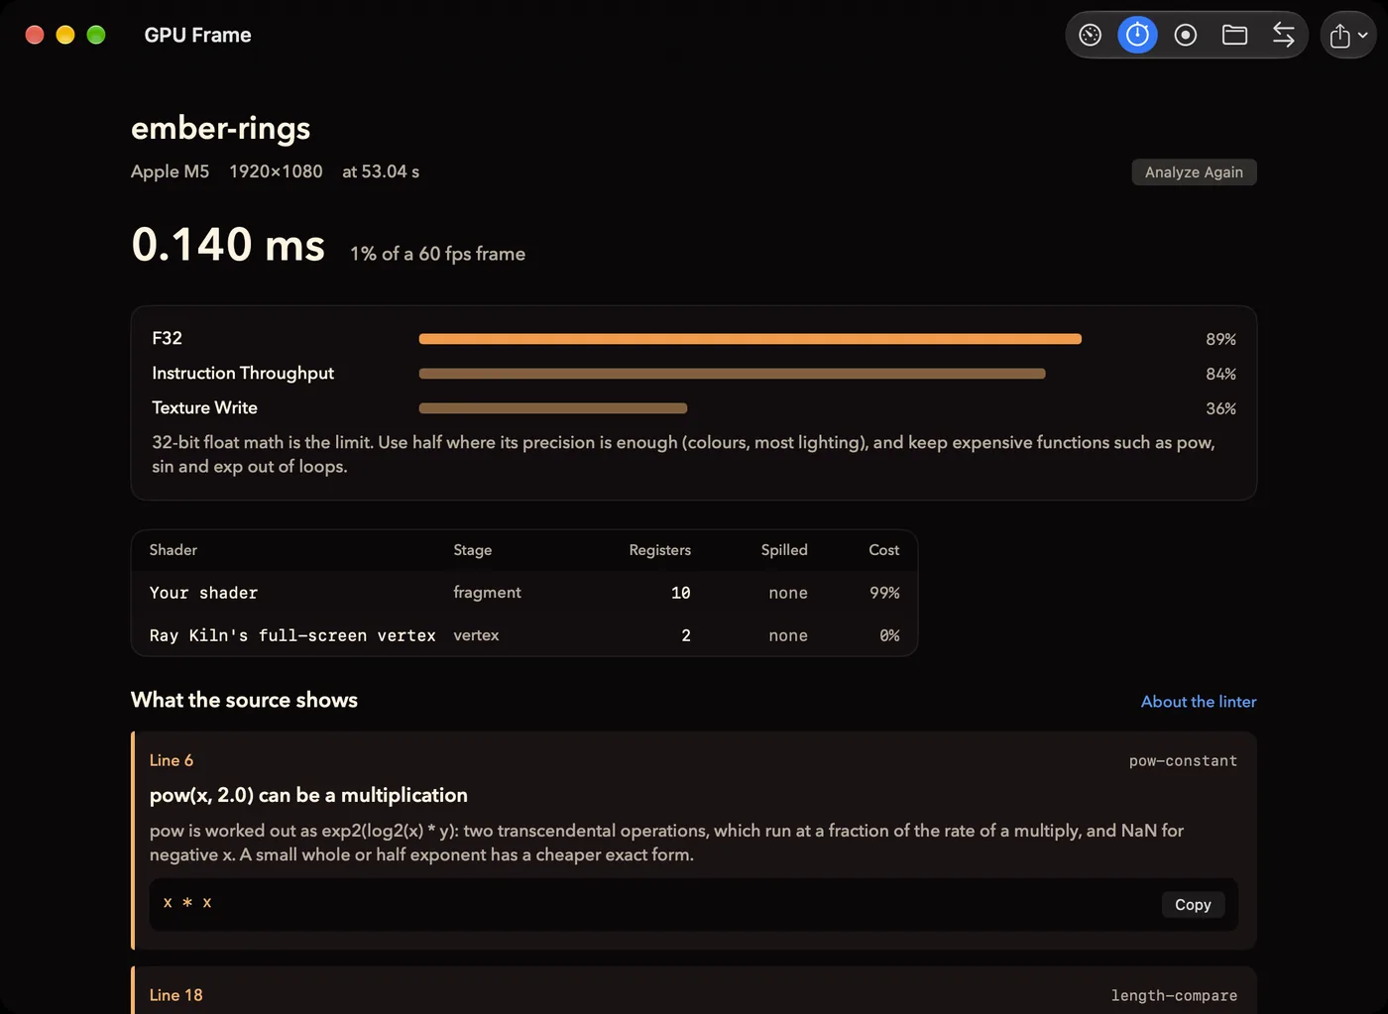Click the '1% of a 60 fps frame' text

tap(437, 254)
